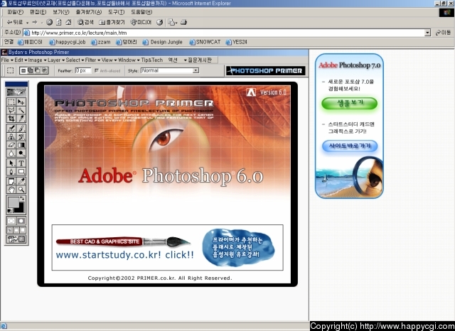Image resolution: width=455 pixels, height=331 pixels.
Task: Select the Path Selection arrow tool
Action: click(x=11, y=163)
